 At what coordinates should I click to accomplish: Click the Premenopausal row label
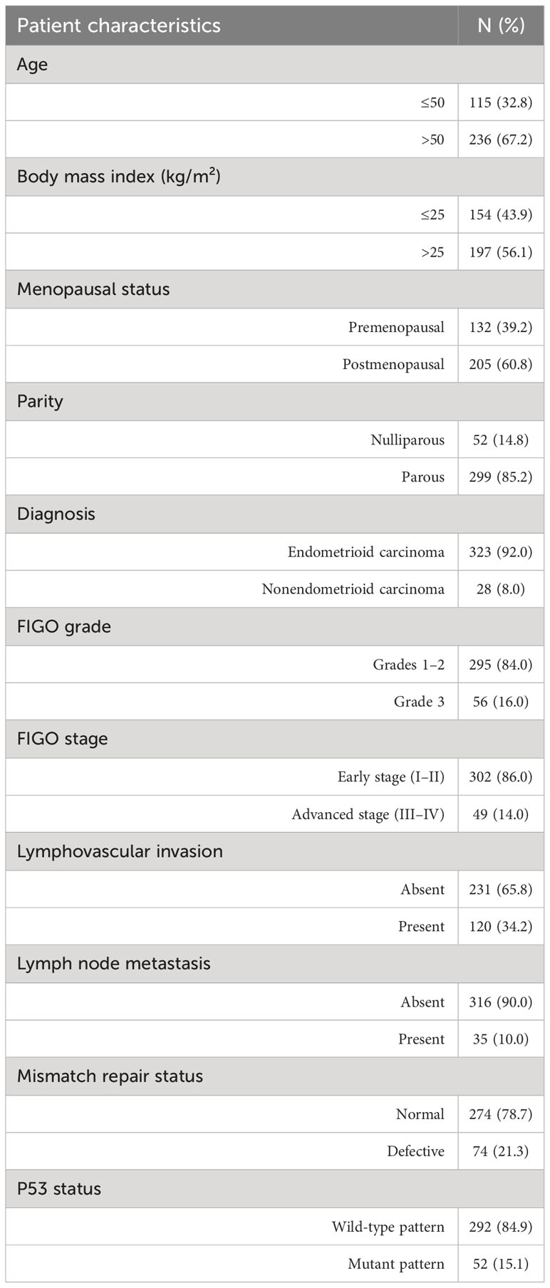396,328
